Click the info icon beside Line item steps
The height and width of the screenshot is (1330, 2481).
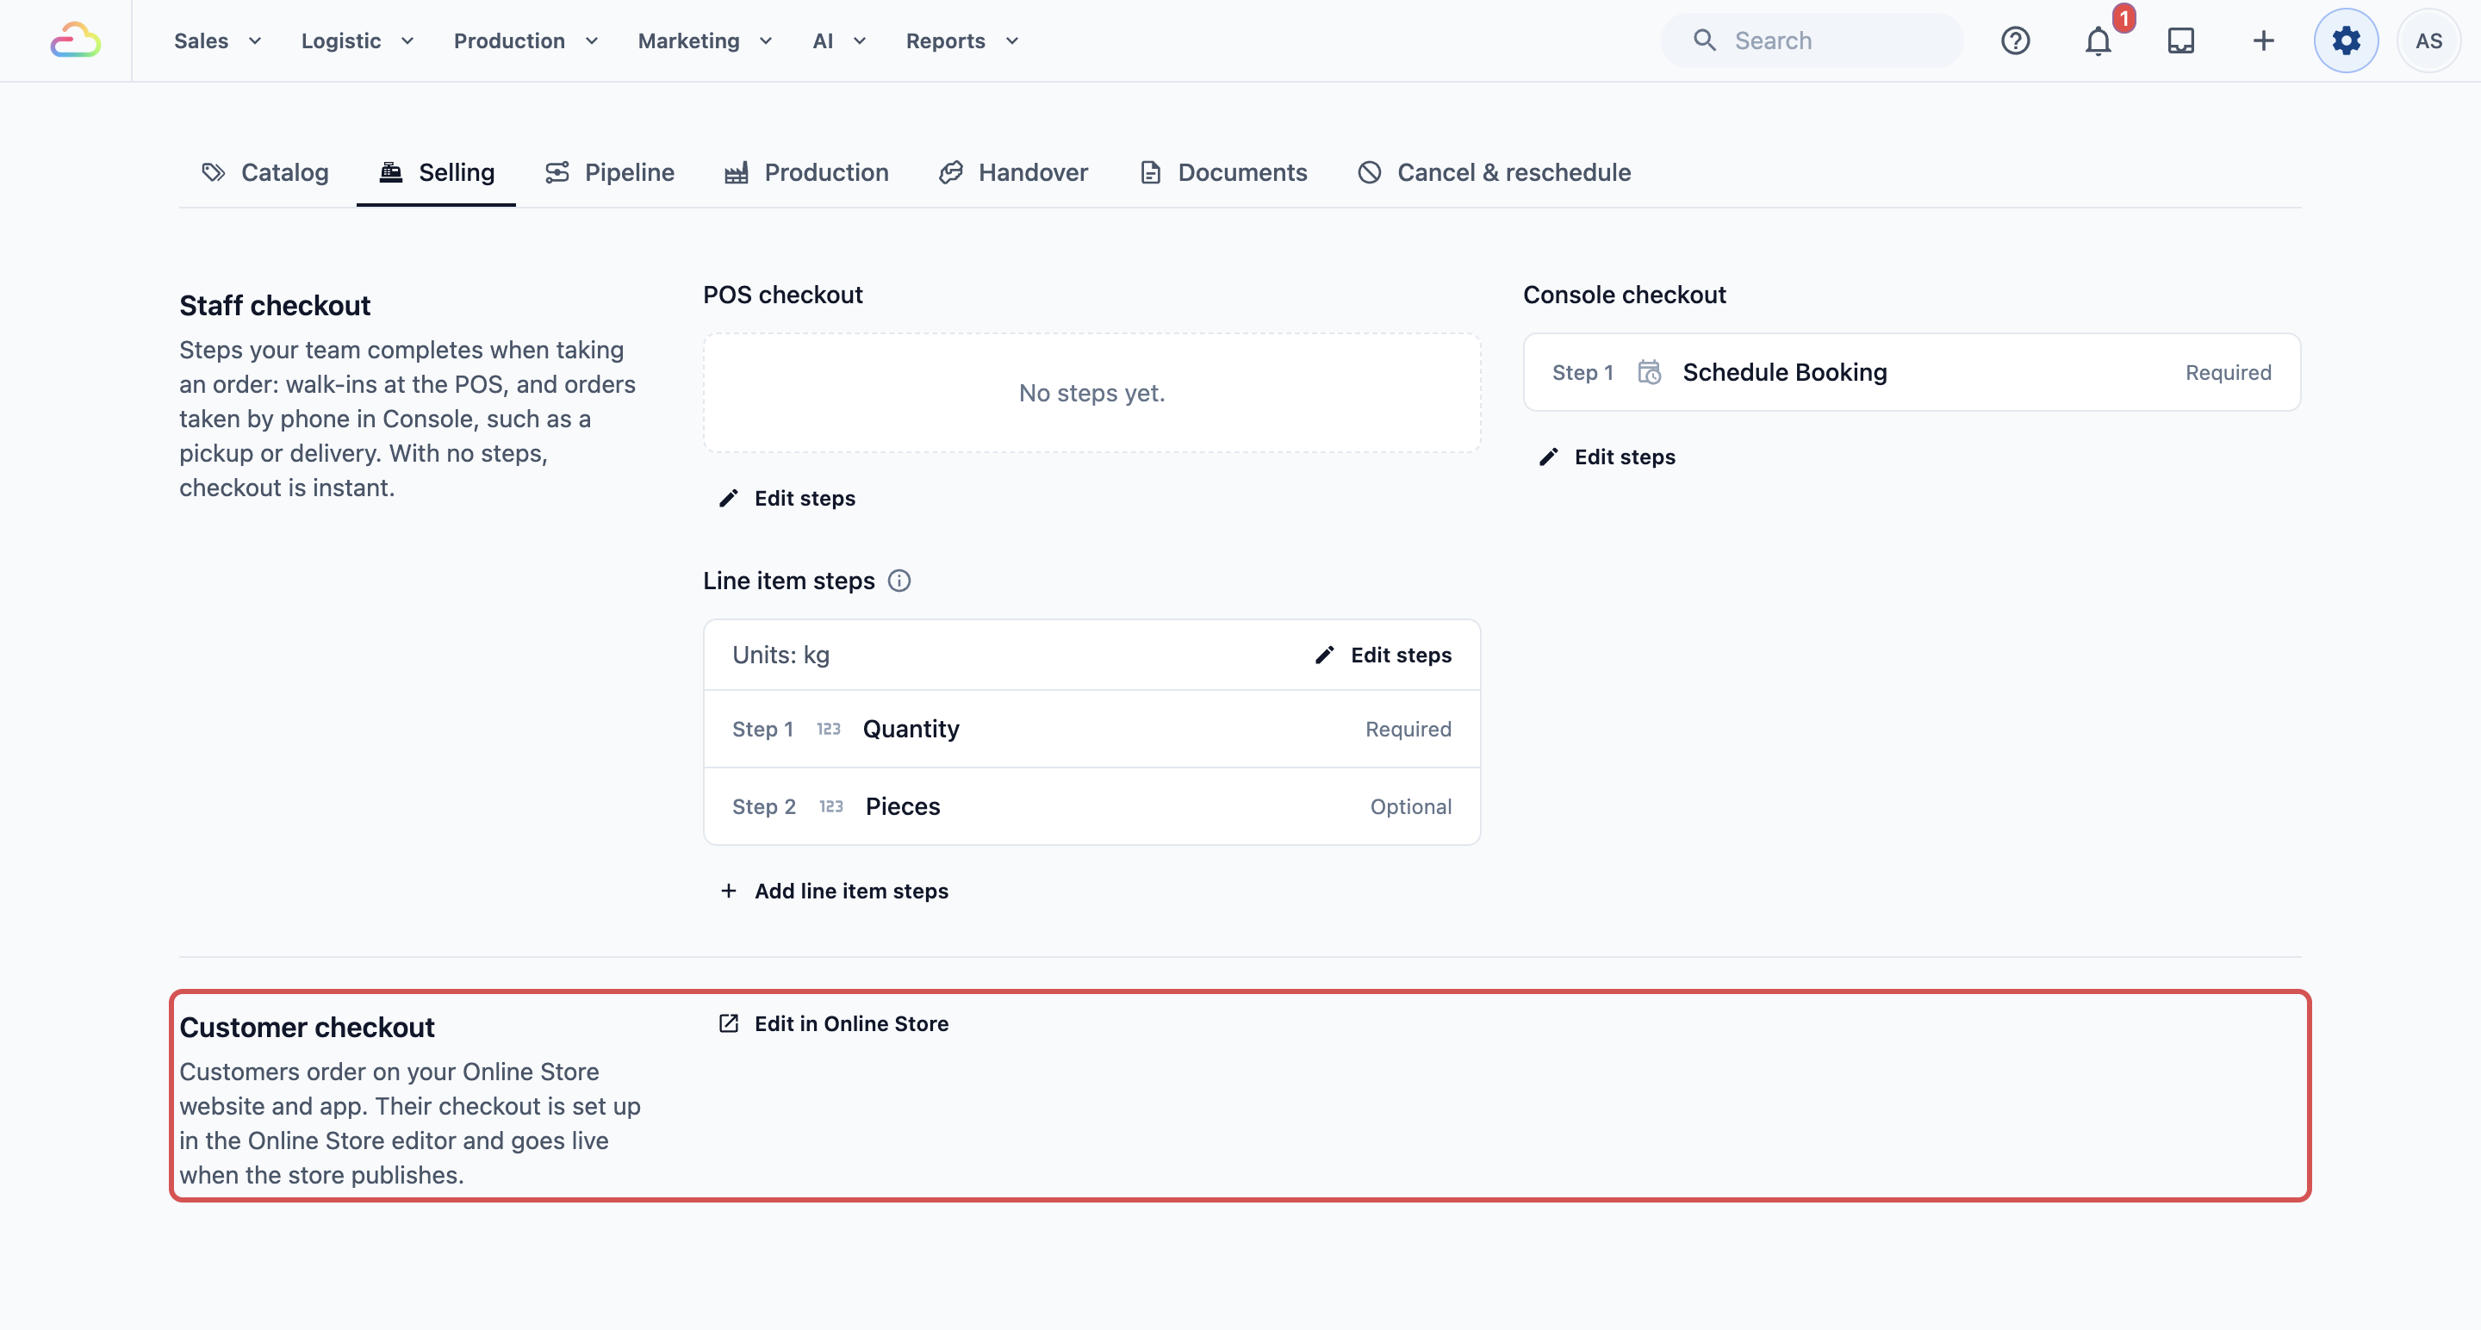click(899, 581)
